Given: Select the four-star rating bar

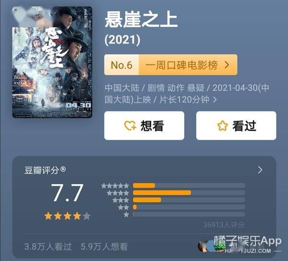Looking at the screenshot, I should coord(189,193).
